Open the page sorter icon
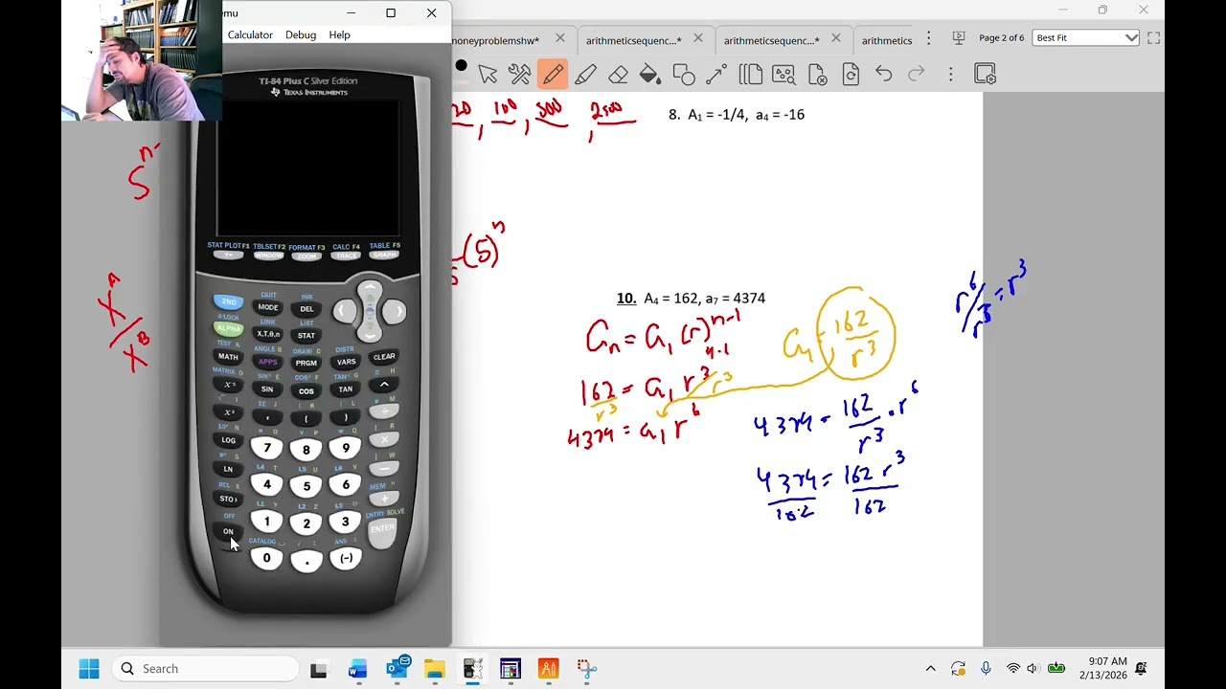The height and width of the screenshot is (689, 1226). [x=750, y=74]
